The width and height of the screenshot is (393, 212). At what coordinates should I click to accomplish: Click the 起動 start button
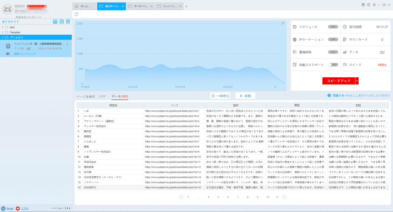(245, 95)
